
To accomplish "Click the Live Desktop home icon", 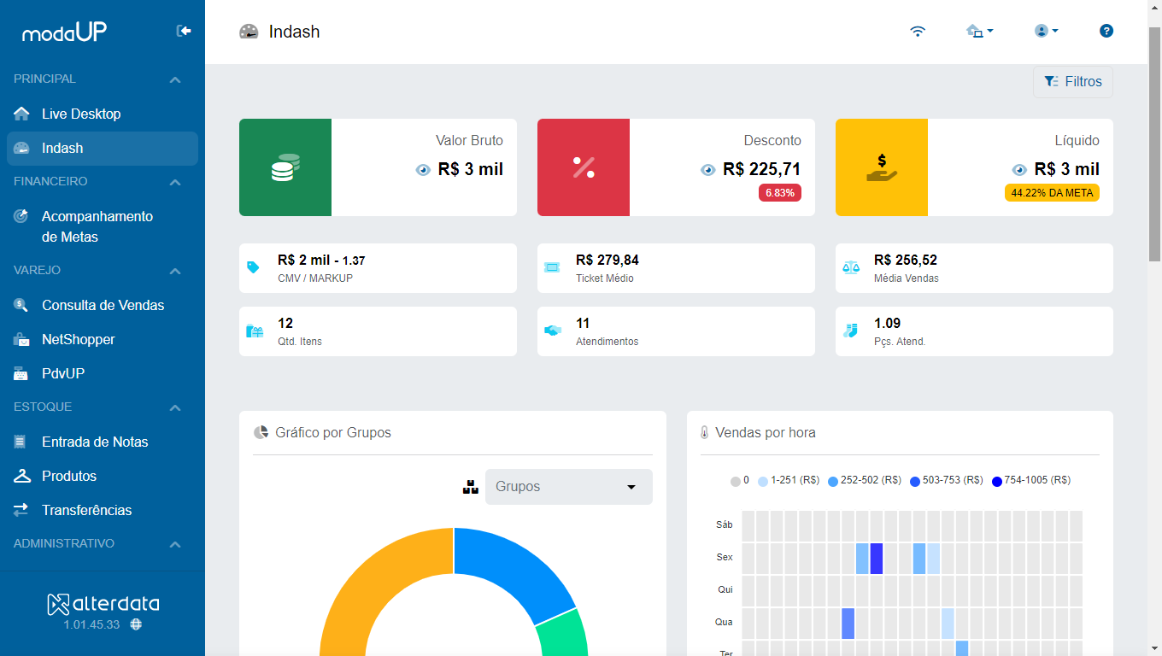I will 21,114.
